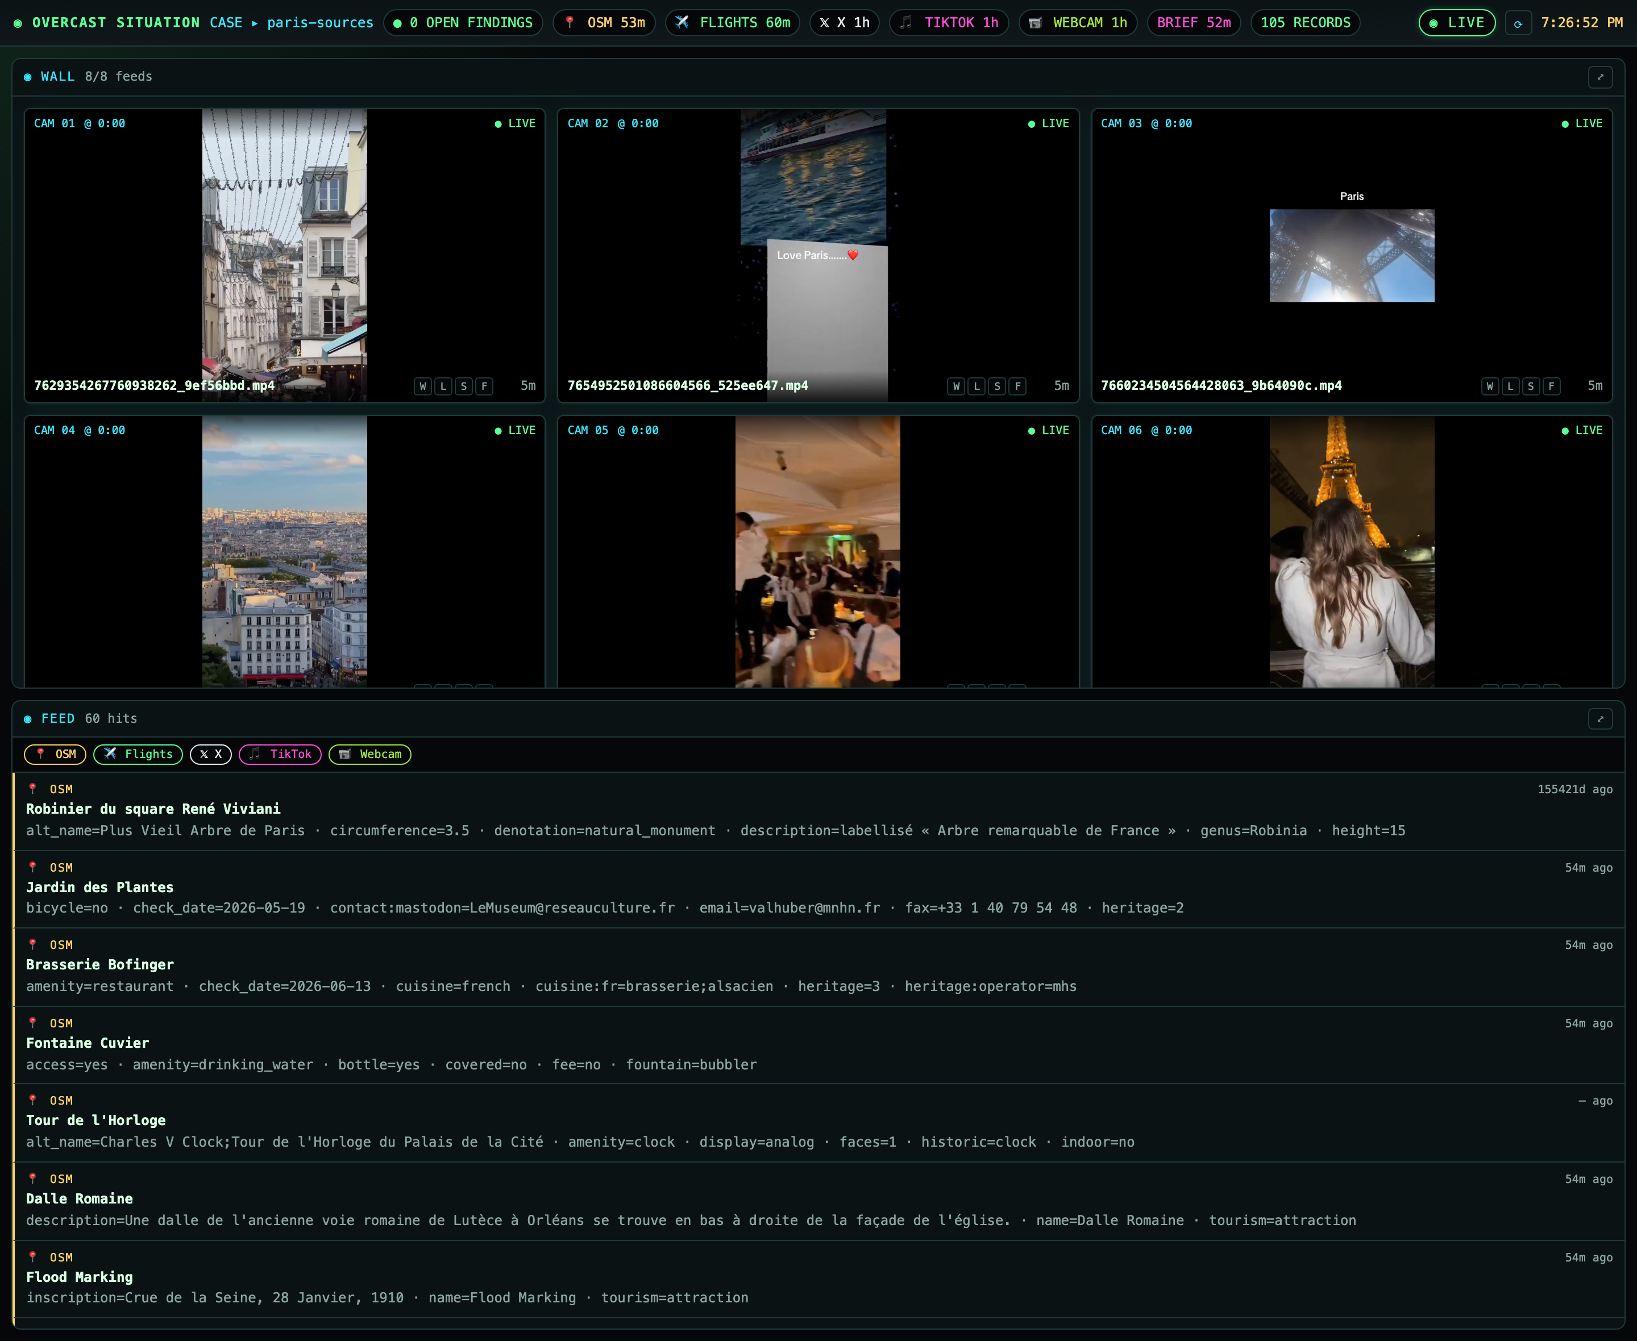Screen dimensions: 1637x1341
Task: Click the 8/8 feeds count in WALL header
Action: 118,77
